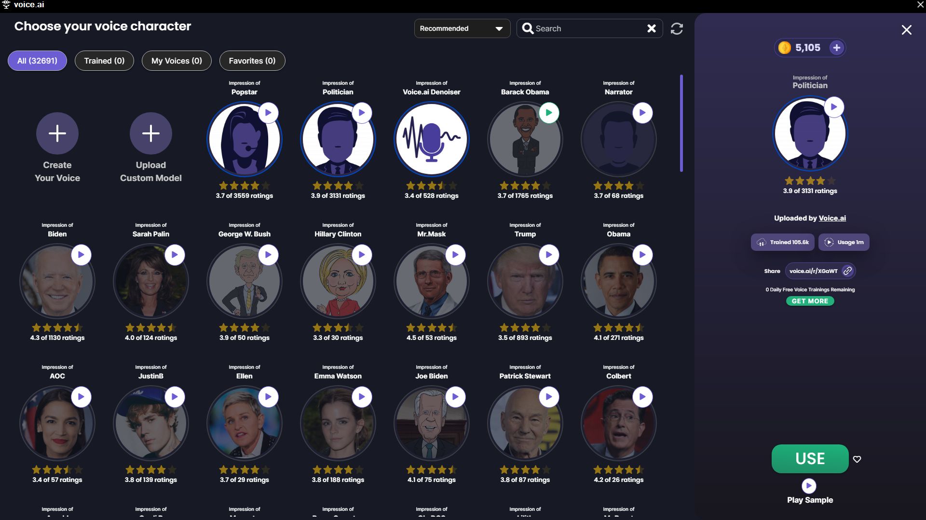Click Create Your Voice plus button
This screenshot has height=520, width=926.
click(x=57, y=133)
